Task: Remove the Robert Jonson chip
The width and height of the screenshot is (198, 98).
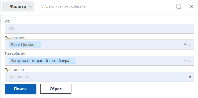Action: click(x=38, y=44)
